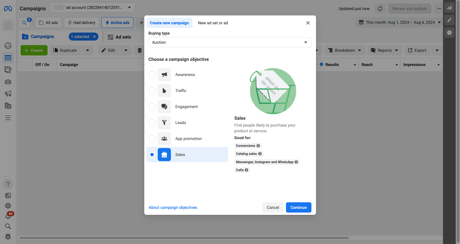The width and height of the screenshot is (460, 244).
Task: Click the Help question mark icon
Action: 8,184
